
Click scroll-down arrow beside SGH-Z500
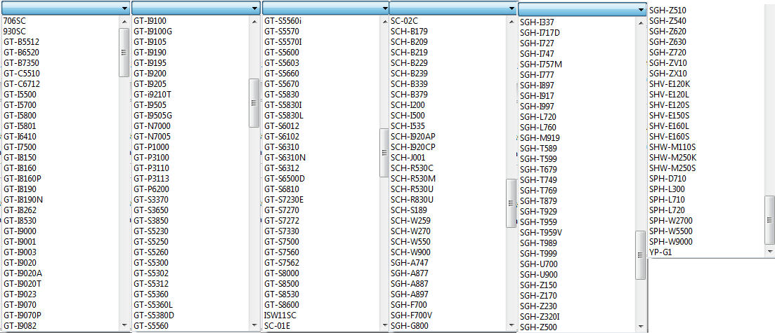pyautogui.click(x=641, y=327)
